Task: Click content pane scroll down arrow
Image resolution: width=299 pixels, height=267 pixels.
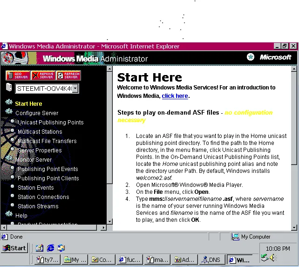Action: pyautogui.click(x=294, y=227)
